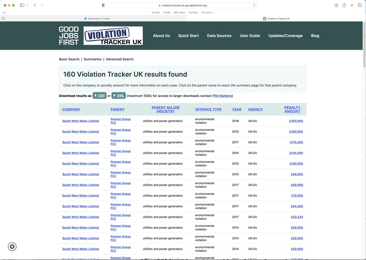366x260 pixels.
Task: Click the sort arrow beside Penalty Amount
Action: pos(302,110)
